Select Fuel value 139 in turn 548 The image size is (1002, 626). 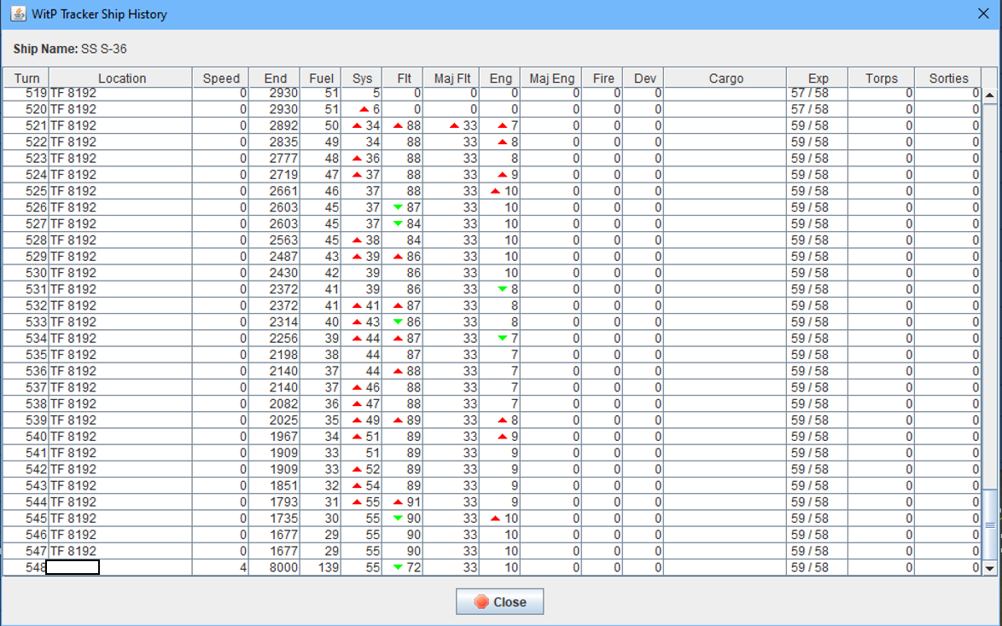[x=321, y=567]
